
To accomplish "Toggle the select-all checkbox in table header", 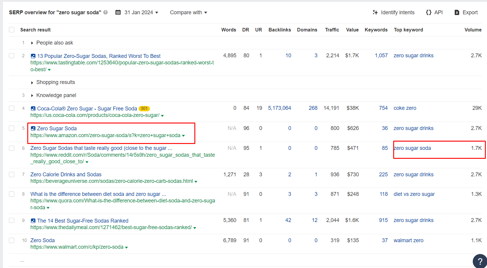I will tap(12, 30).
